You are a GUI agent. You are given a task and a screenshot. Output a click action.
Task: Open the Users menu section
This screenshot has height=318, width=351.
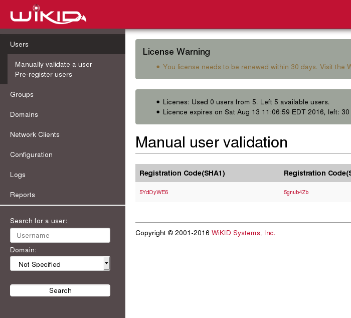tap(20, 44)
